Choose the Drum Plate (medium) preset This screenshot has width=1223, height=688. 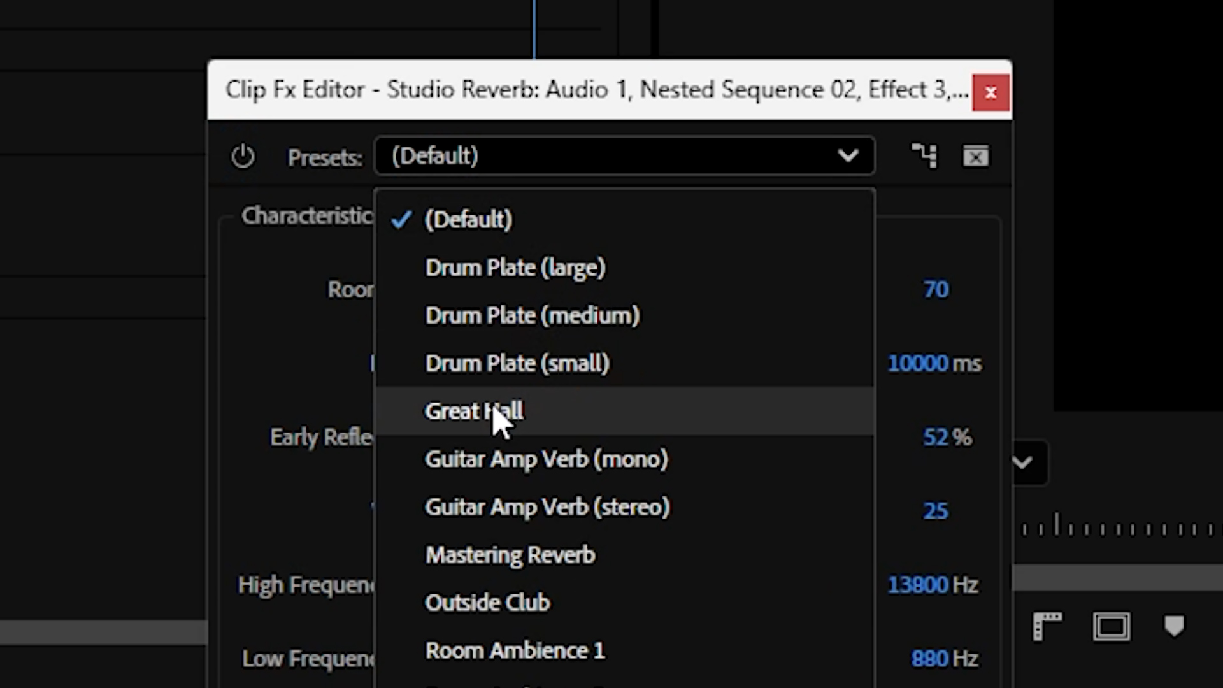tap(532, 315)
